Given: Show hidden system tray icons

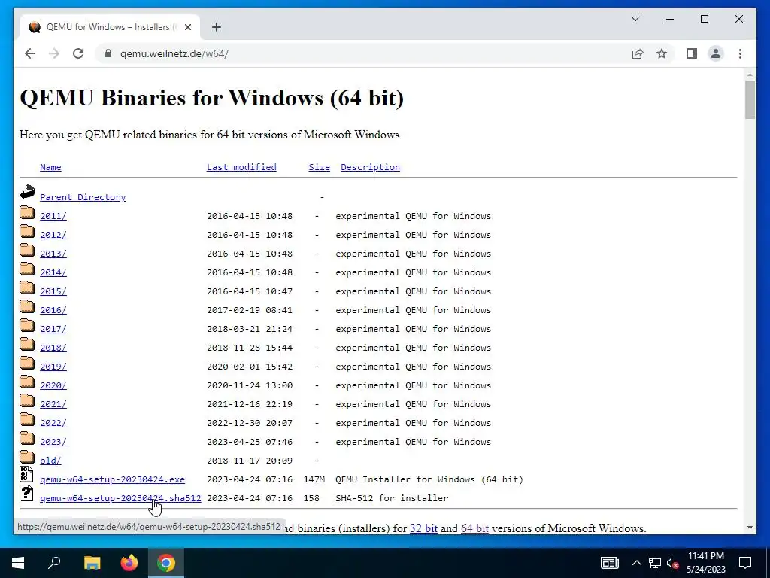Looking at the screenshot, I should click(636, 563).
